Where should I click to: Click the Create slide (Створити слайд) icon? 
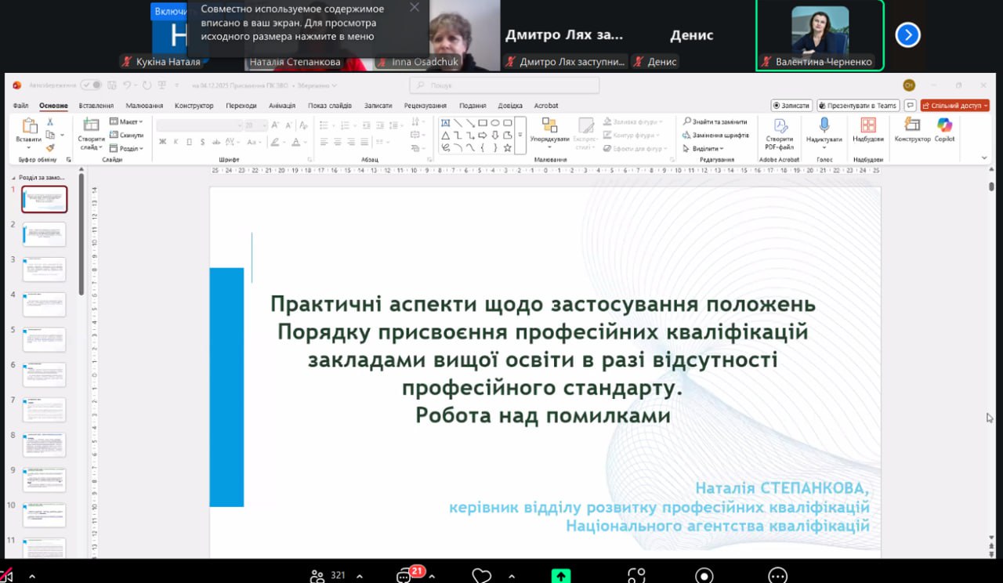tap(91, 126)
